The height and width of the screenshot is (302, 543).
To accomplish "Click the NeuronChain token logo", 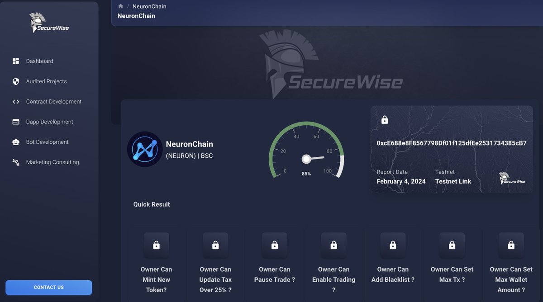I will point(145,149).
